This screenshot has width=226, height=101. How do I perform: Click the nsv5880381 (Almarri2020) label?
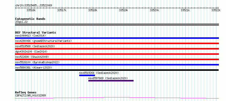[34, 68]
